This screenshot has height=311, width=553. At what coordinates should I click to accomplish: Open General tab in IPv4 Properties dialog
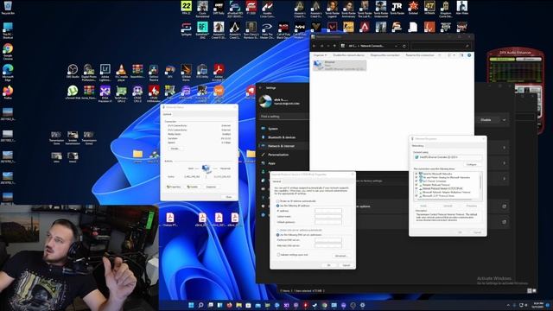coord(276,181)
